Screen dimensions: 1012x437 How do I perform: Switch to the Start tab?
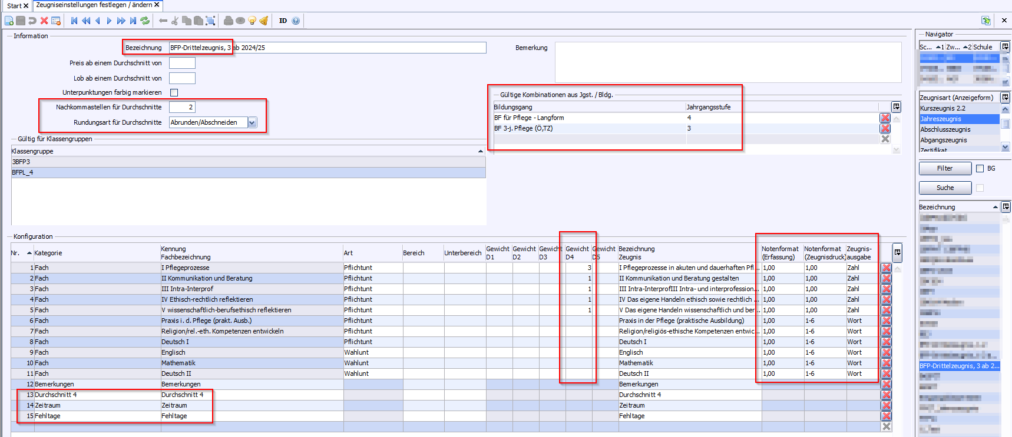click(14, 5)
